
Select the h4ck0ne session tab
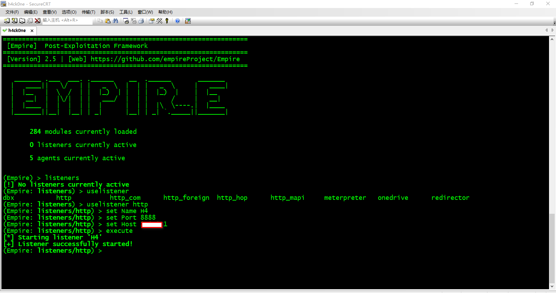[17, 31]
